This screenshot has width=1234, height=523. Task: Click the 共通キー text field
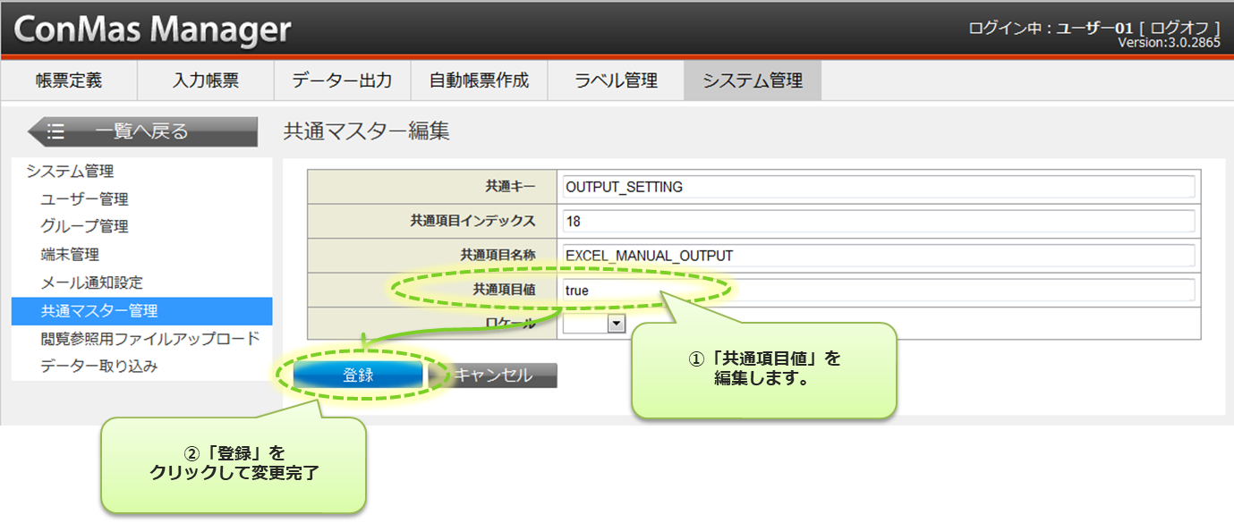pos(879,187)
